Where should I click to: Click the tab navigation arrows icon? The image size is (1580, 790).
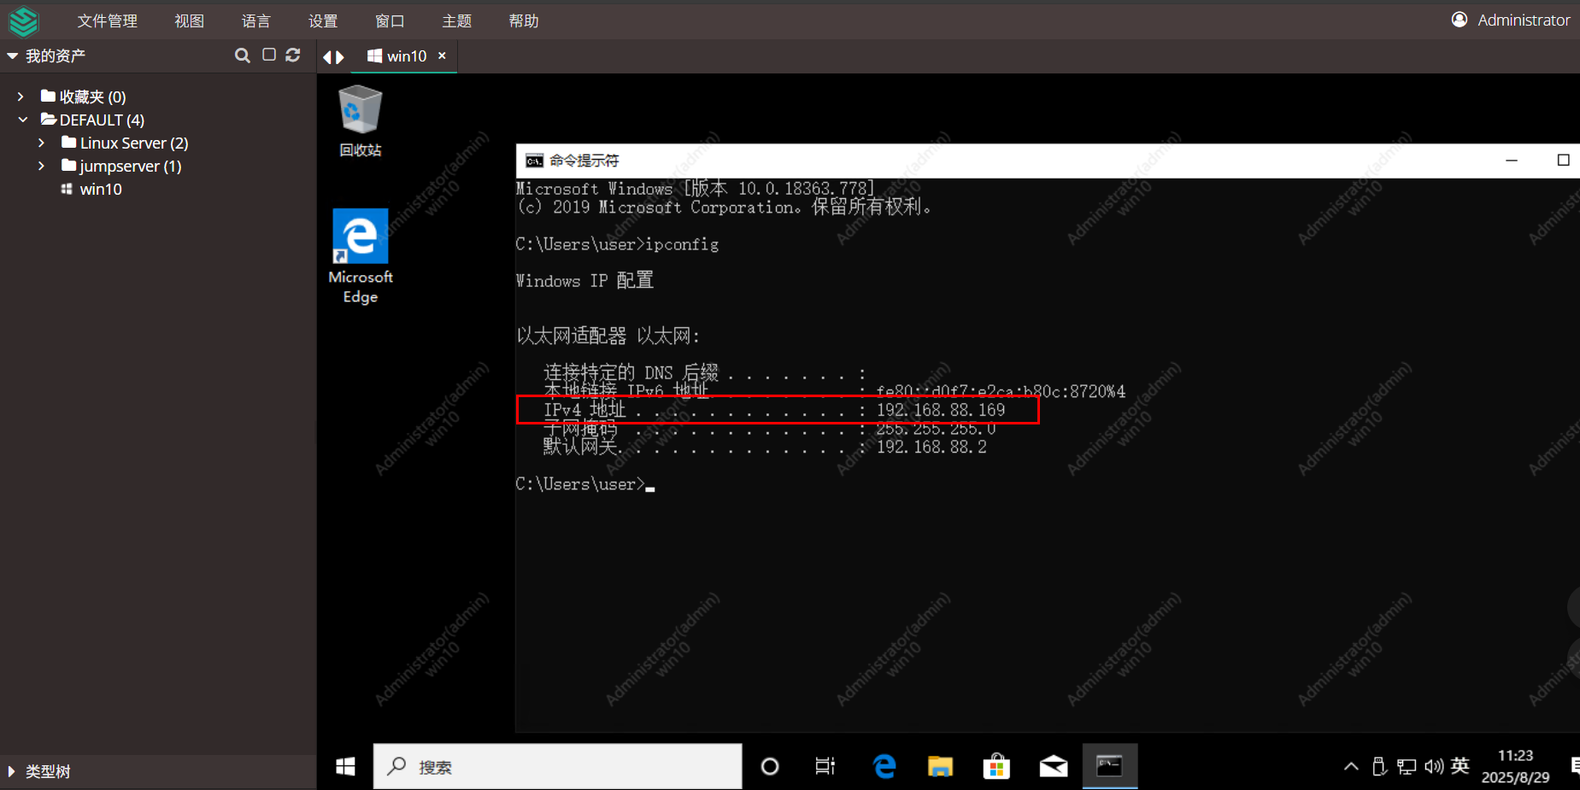[333, 57]
